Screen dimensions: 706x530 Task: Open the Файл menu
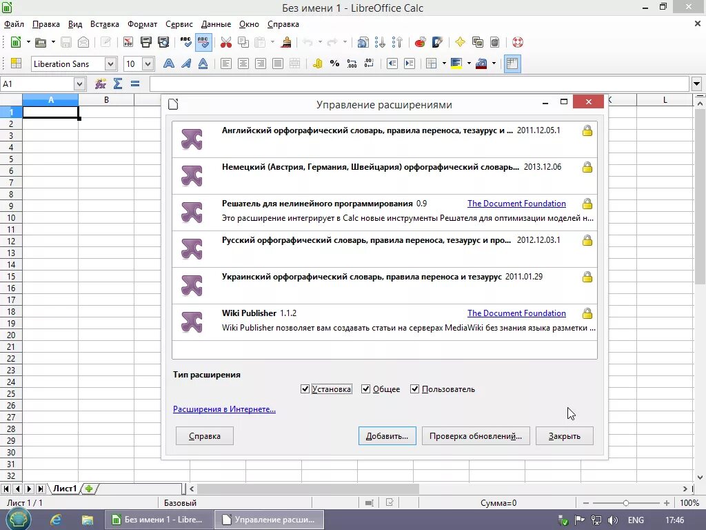pyautogui.click(x=14, y=24)
